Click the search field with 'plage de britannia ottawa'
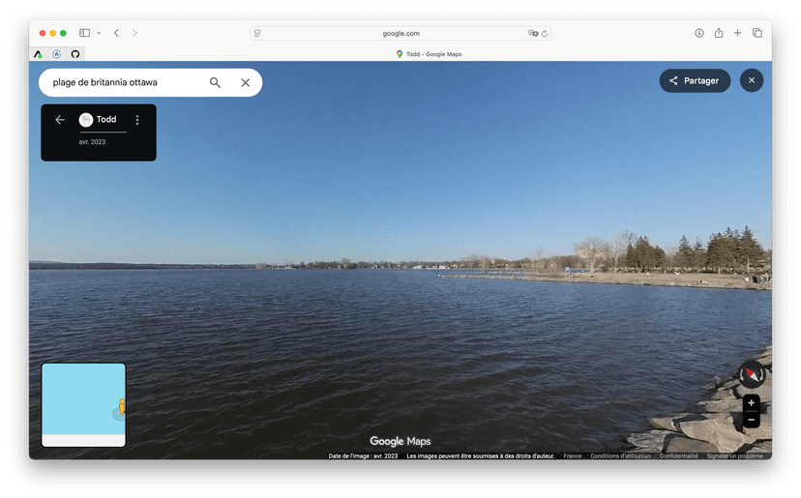 126,83
